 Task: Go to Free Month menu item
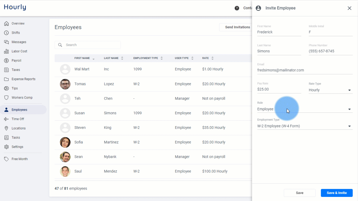[20, 159]
